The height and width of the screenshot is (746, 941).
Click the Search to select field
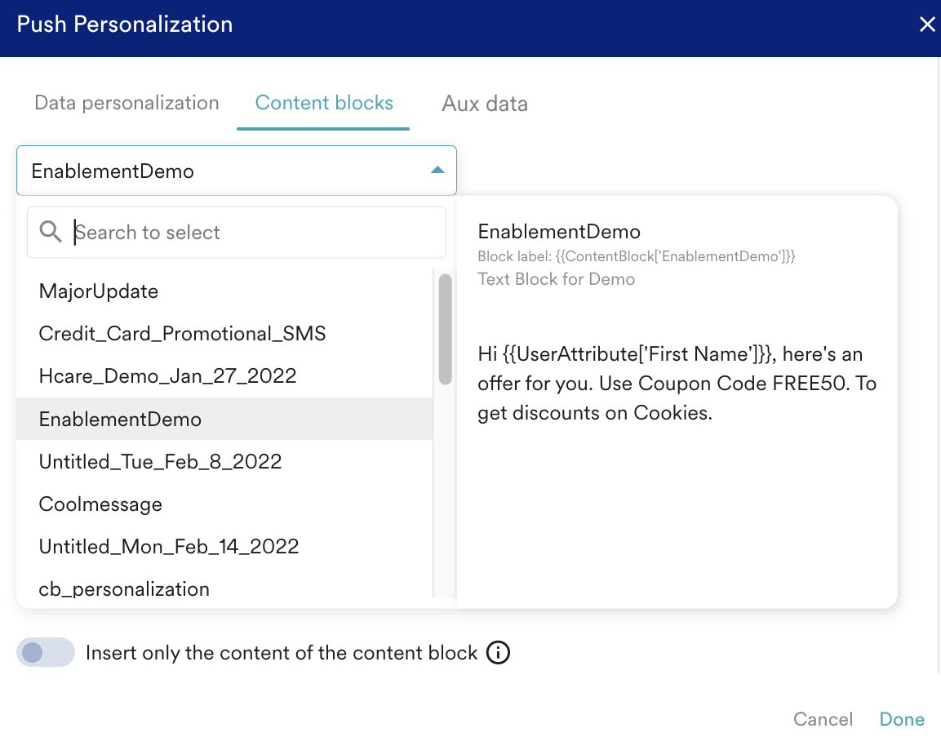253,233
